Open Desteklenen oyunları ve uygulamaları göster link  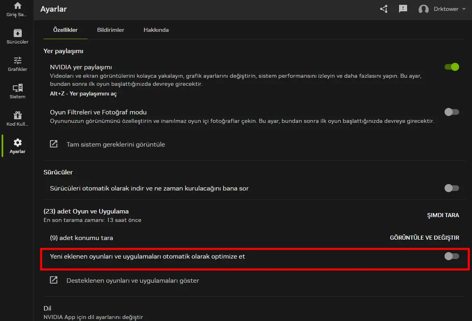(x=133, y=280)
